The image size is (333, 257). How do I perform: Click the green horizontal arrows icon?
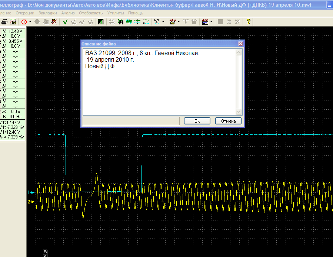[129, 21]
